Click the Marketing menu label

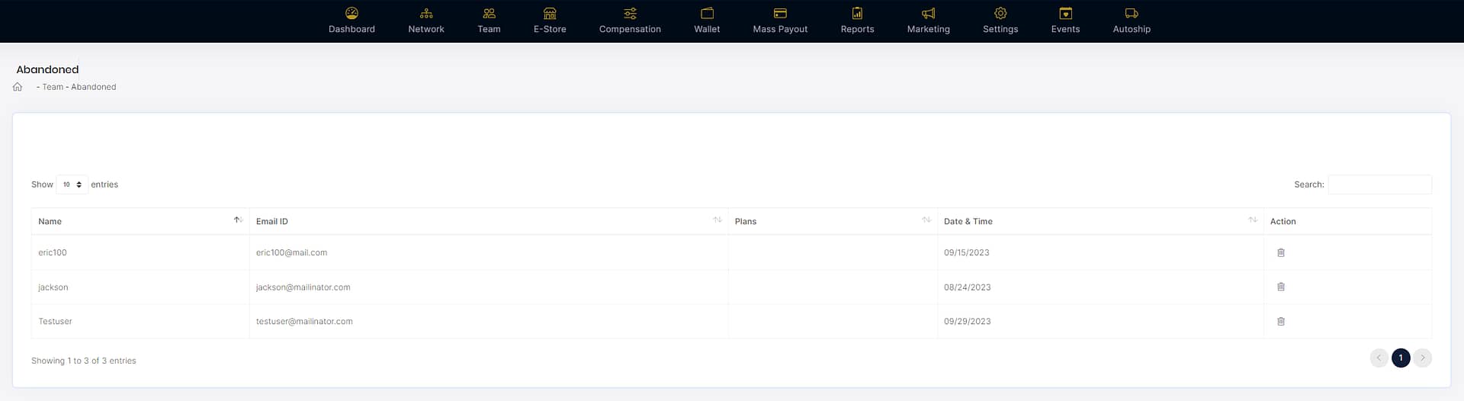point(928,29)
